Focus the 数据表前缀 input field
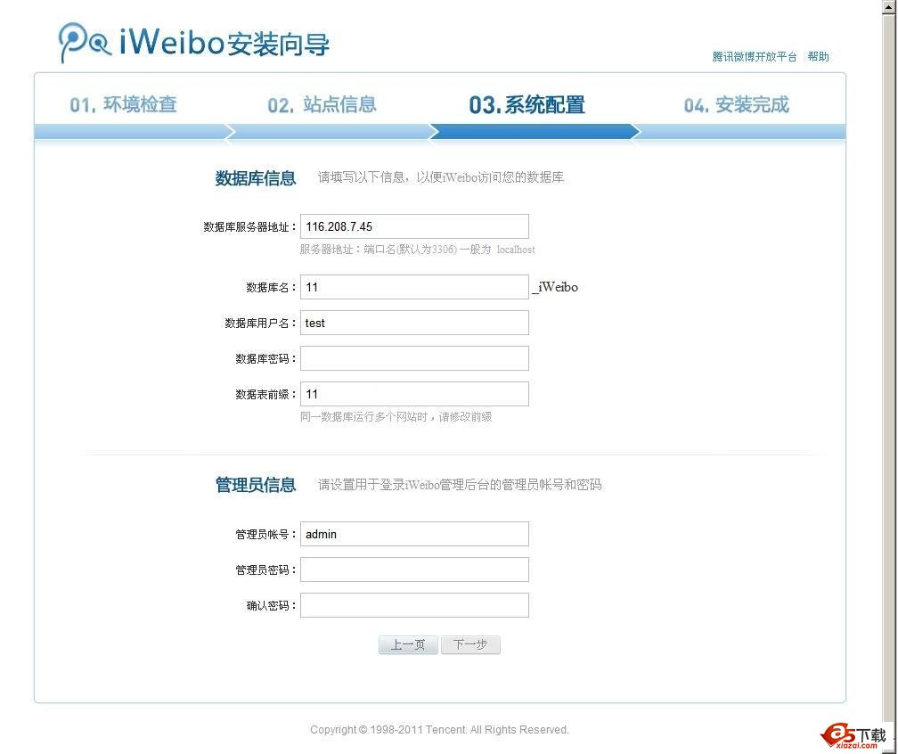The width and height of the screenshot is (898, 754). pos(414,394)
